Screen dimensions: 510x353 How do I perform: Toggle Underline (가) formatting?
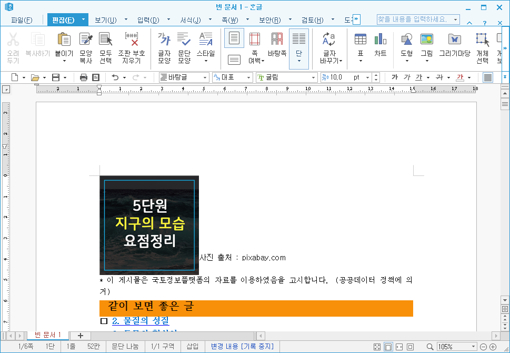click(x=419, y=77)
